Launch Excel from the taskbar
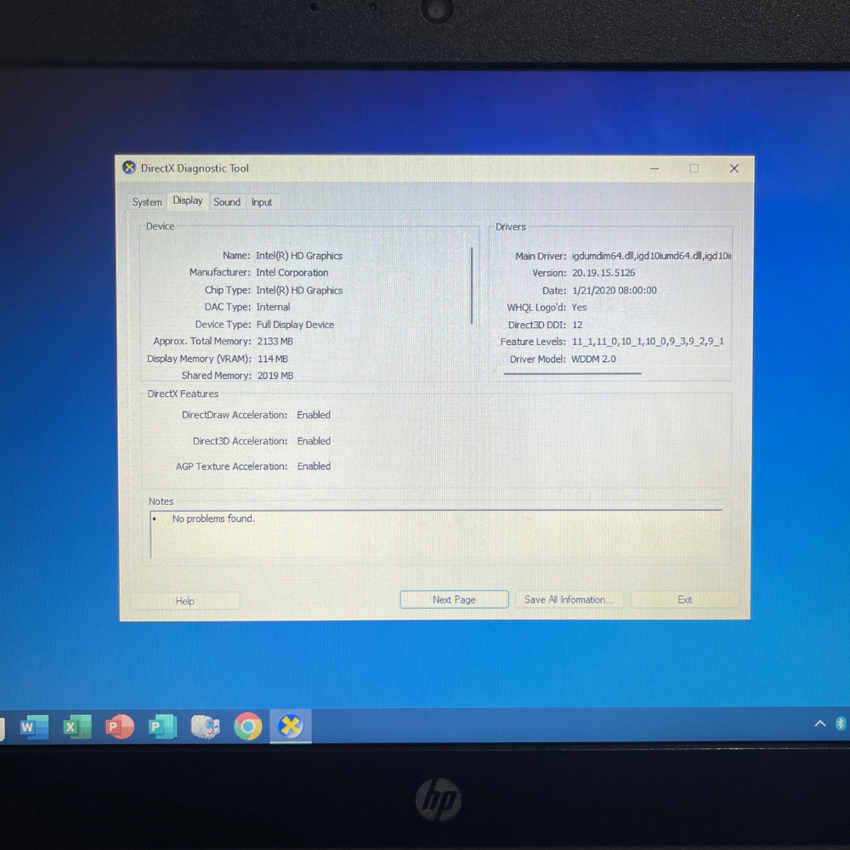 coord(76,727)
